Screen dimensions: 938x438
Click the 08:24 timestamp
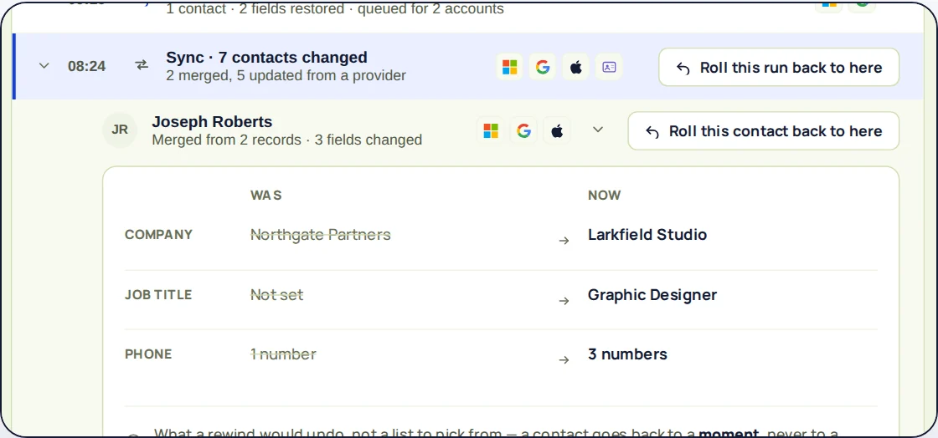[x=87, y=66]
